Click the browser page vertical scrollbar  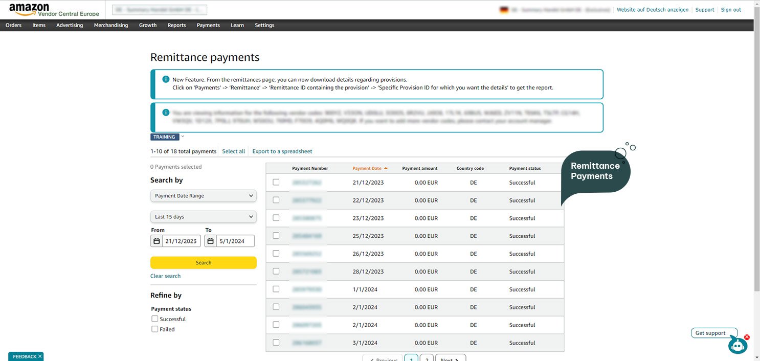click(x=756, y=153)
